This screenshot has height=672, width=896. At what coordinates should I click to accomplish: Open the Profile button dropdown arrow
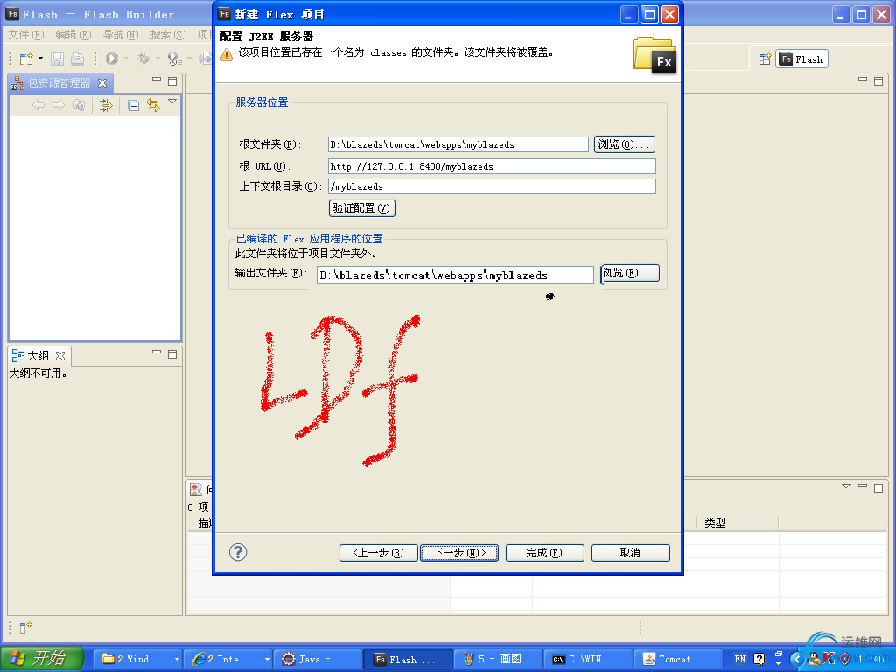click(x=189, y=59)
